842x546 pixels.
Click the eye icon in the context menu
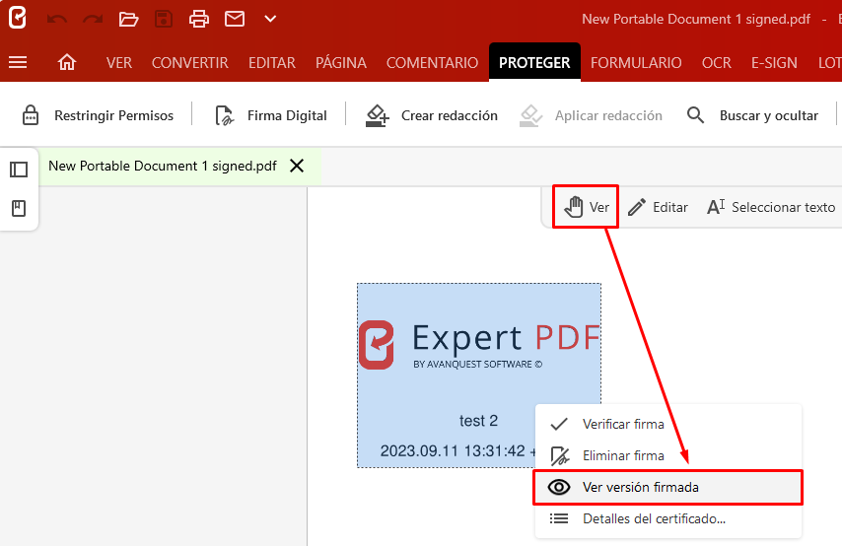pos(559,488)
